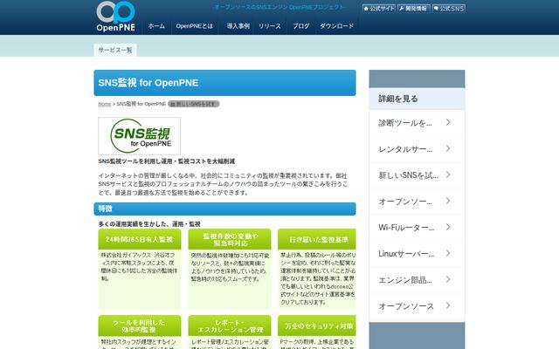Click the 多くの運用実績を生かした、運用・監視 subheading
Screen dimensions: 559x349
pos(149,224)
